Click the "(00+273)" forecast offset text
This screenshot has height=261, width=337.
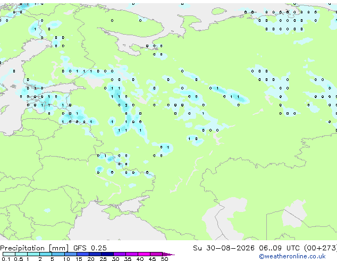321,248
